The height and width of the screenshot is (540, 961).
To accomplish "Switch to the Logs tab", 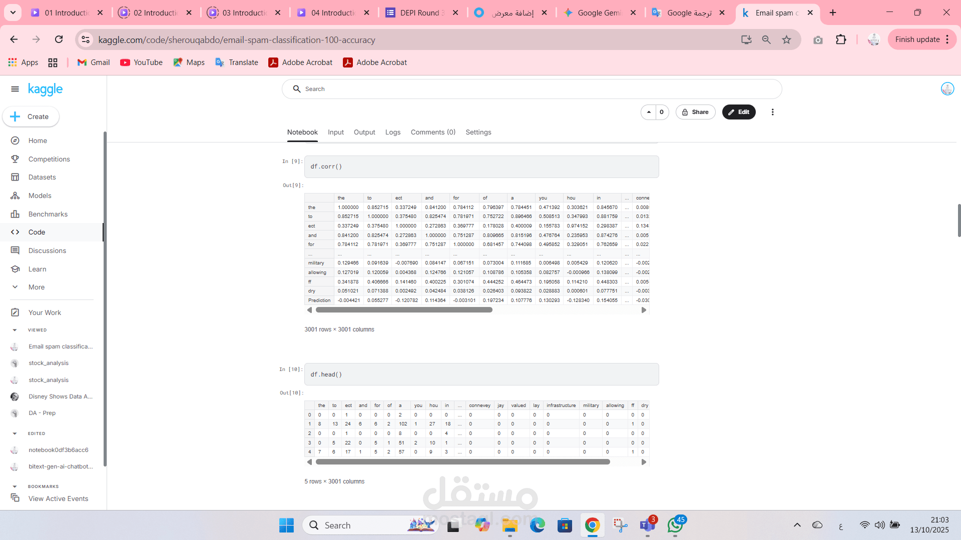I will [392, 132].
